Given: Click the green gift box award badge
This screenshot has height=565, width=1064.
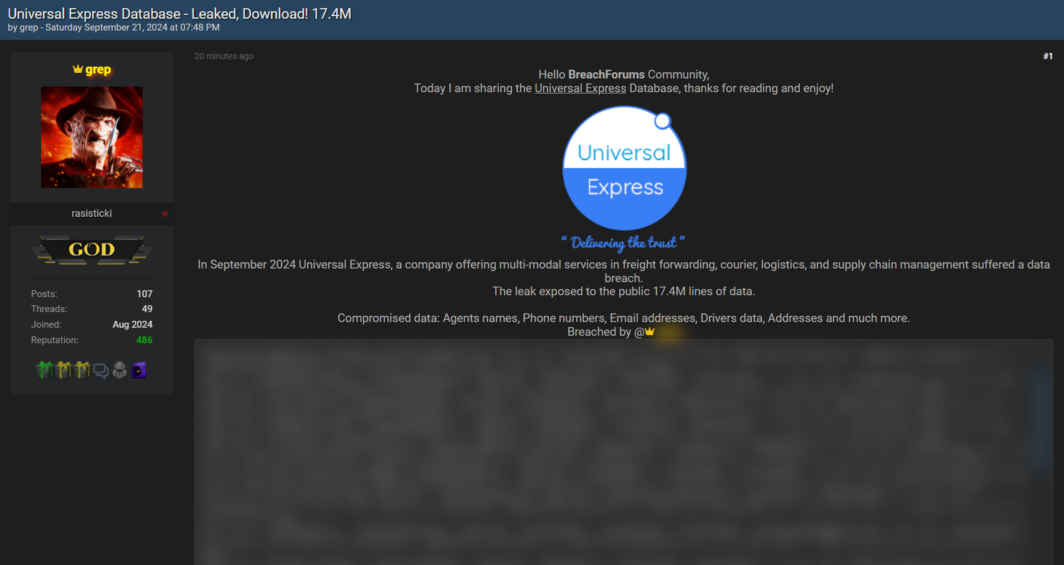Looking at the screenshot, I should 44,370.
